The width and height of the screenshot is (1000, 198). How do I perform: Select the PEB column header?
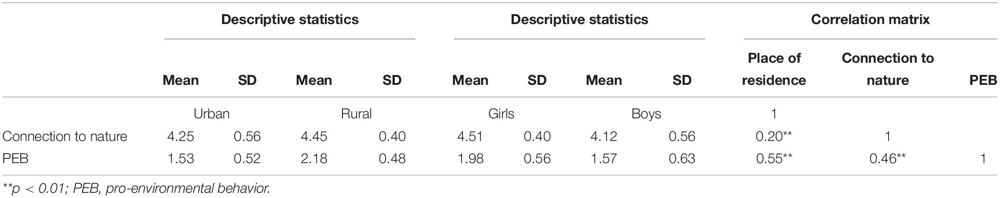click(983, 80)
